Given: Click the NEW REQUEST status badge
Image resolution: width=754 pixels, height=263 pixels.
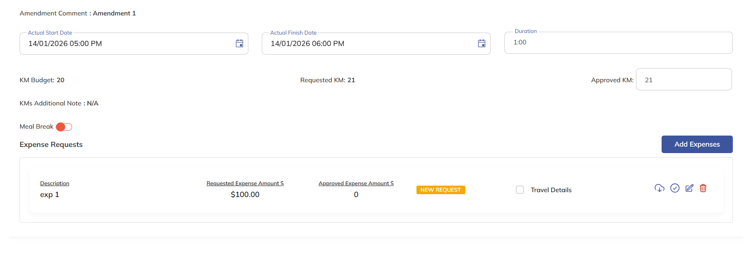Looking at the screenshot, I should tap(441, 190).
